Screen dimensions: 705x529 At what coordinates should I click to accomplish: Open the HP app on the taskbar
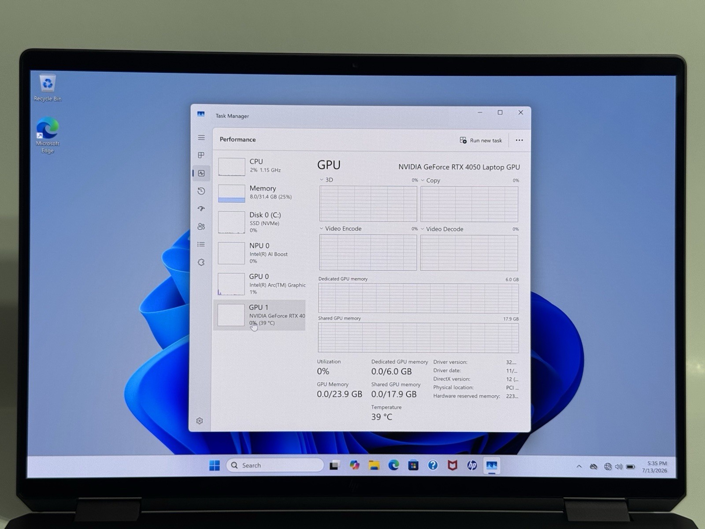pyautogui.click(x=472, y=466)
